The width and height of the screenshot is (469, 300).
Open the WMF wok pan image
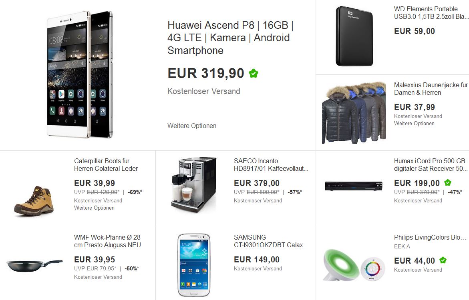pyautogui.click(x=34, y=266)
